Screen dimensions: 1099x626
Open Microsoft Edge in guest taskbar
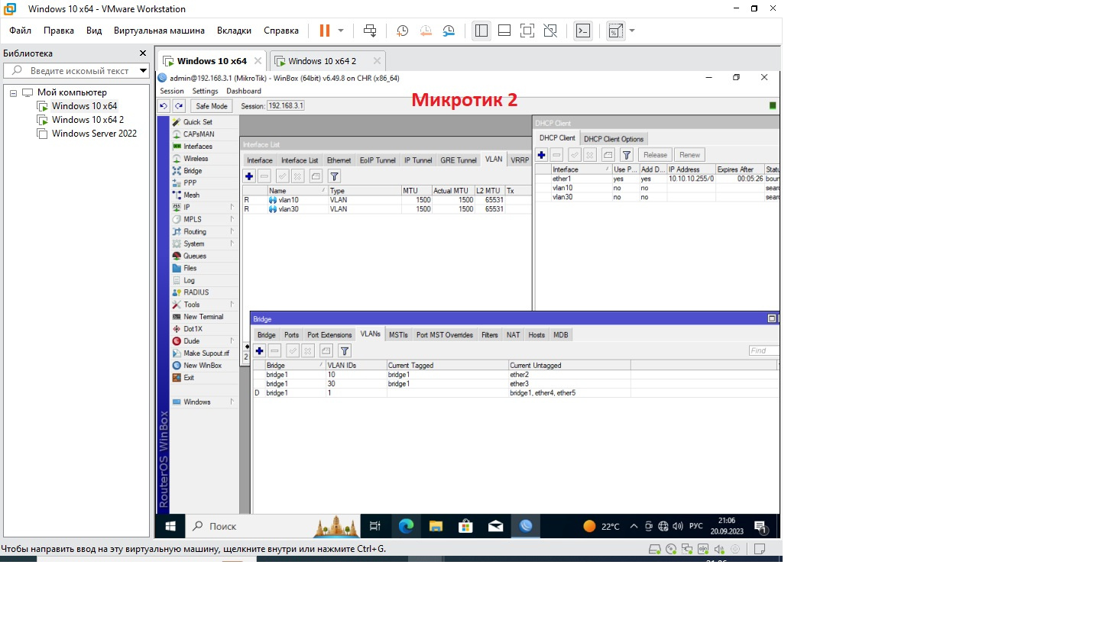pos(406,526)
